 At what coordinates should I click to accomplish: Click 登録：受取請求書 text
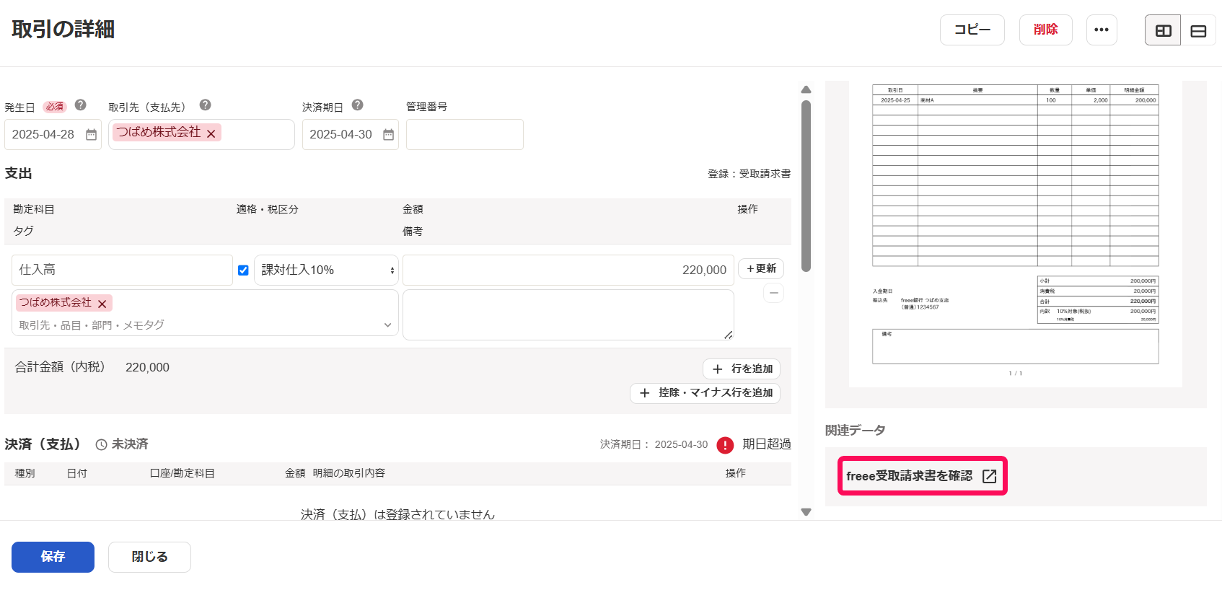(749, 174)
